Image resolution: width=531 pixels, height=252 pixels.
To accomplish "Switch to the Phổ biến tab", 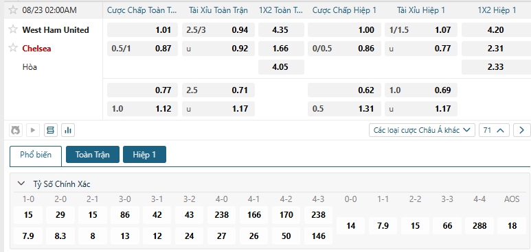I will click(36, 155).
